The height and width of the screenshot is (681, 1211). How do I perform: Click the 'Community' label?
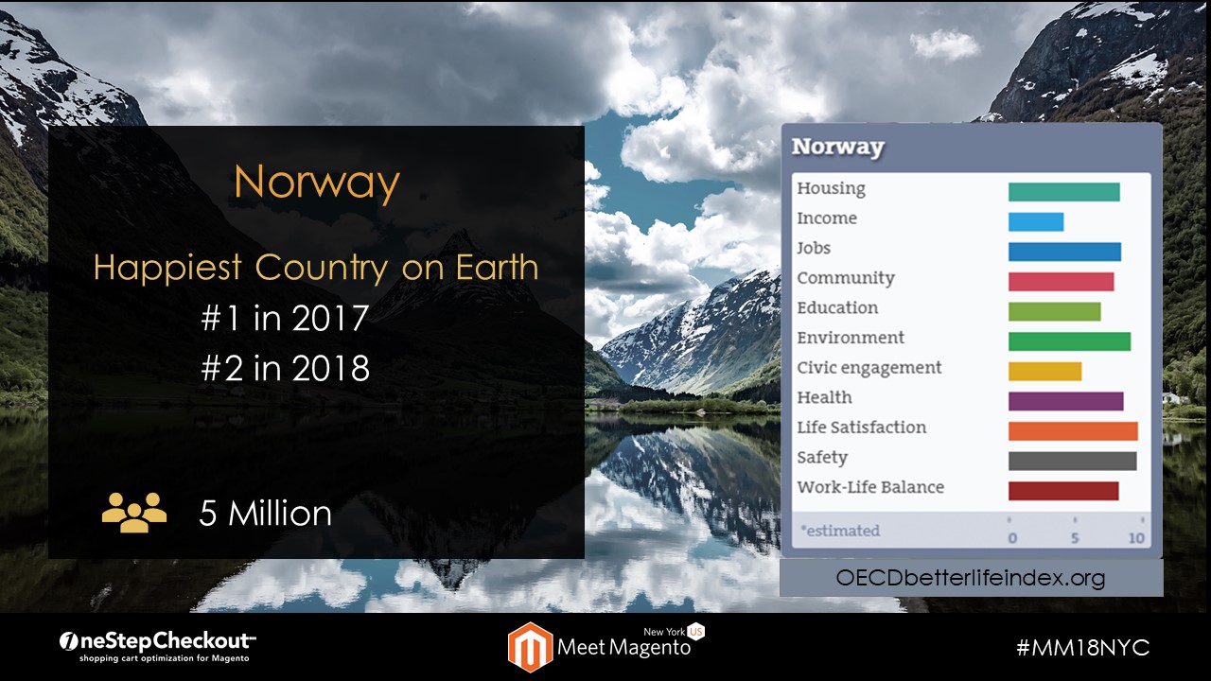tap(846, 278)
